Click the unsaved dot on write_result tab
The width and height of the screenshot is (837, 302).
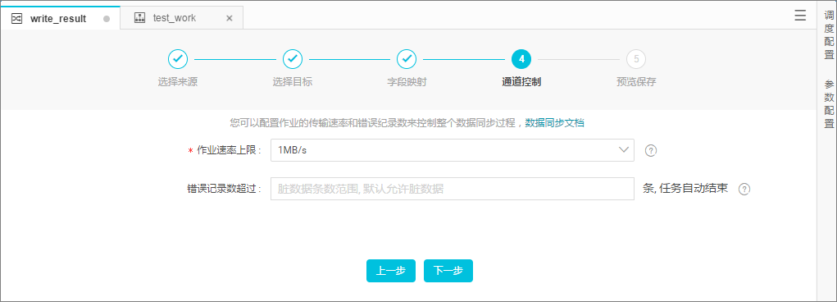(x=107, y=19)
